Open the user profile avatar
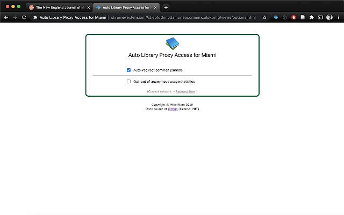344x215 pixels. pos(329,17)
